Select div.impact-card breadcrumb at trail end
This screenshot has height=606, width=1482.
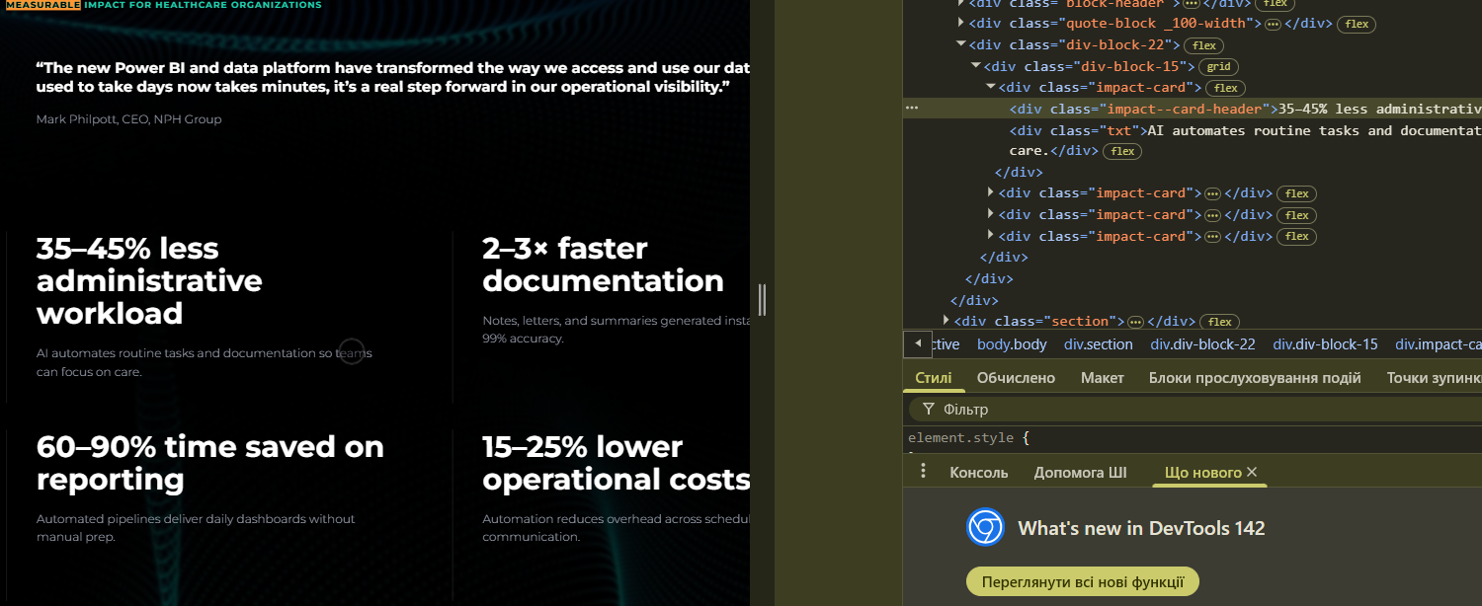(1438, 344)
